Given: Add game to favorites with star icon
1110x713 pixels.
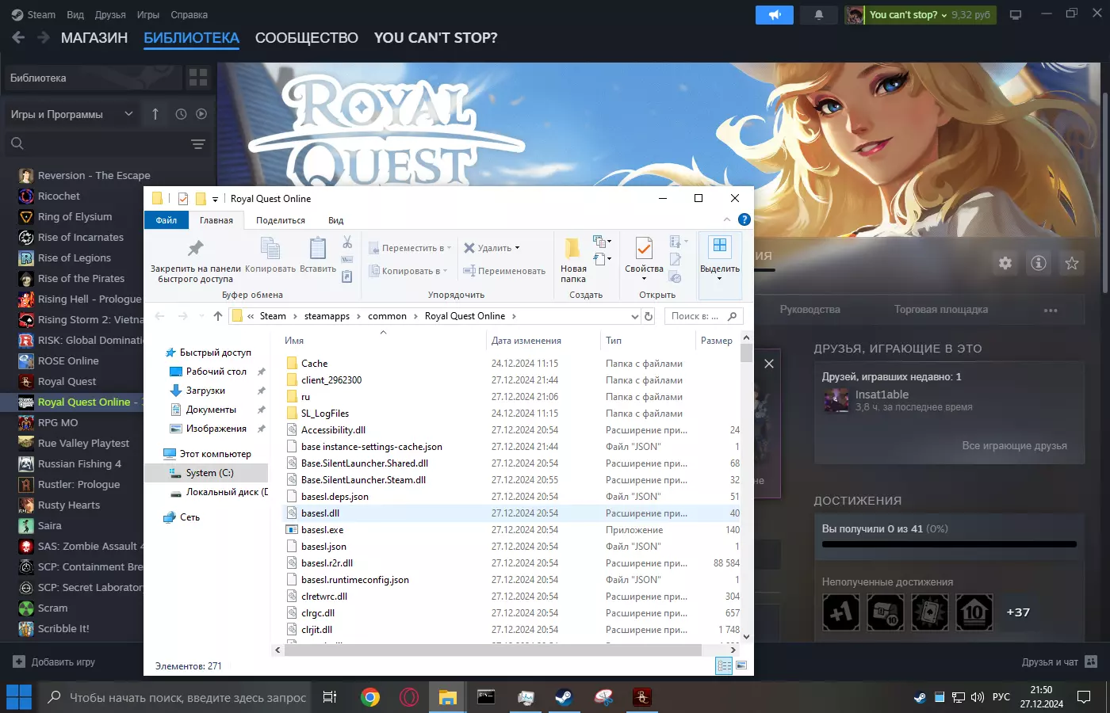Looking at the screenshot, I should [x=1072, y=263].
